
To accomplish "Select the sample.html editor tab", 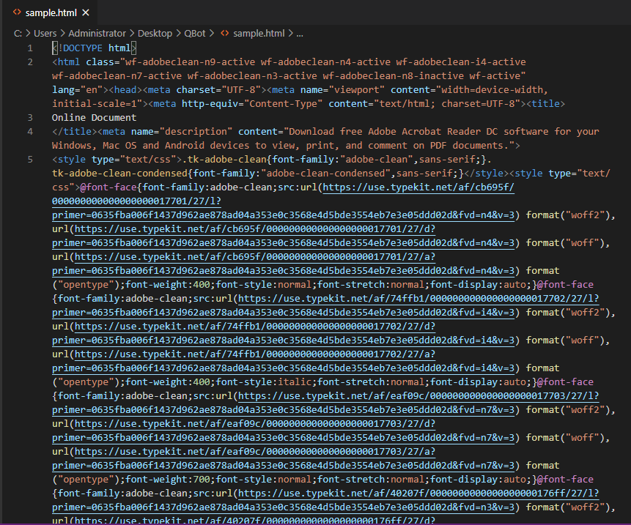I will [51, 12].
